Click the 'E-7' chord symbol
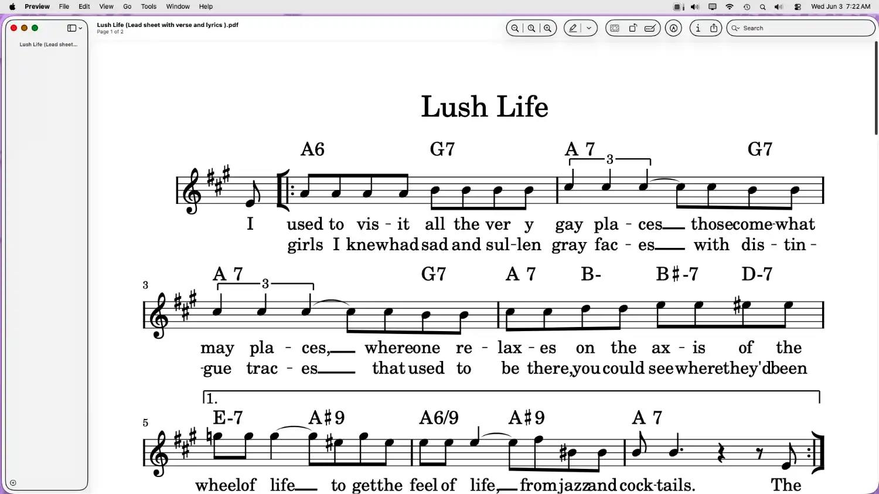Viewport: 879px width, 494px height. [228, 418]
